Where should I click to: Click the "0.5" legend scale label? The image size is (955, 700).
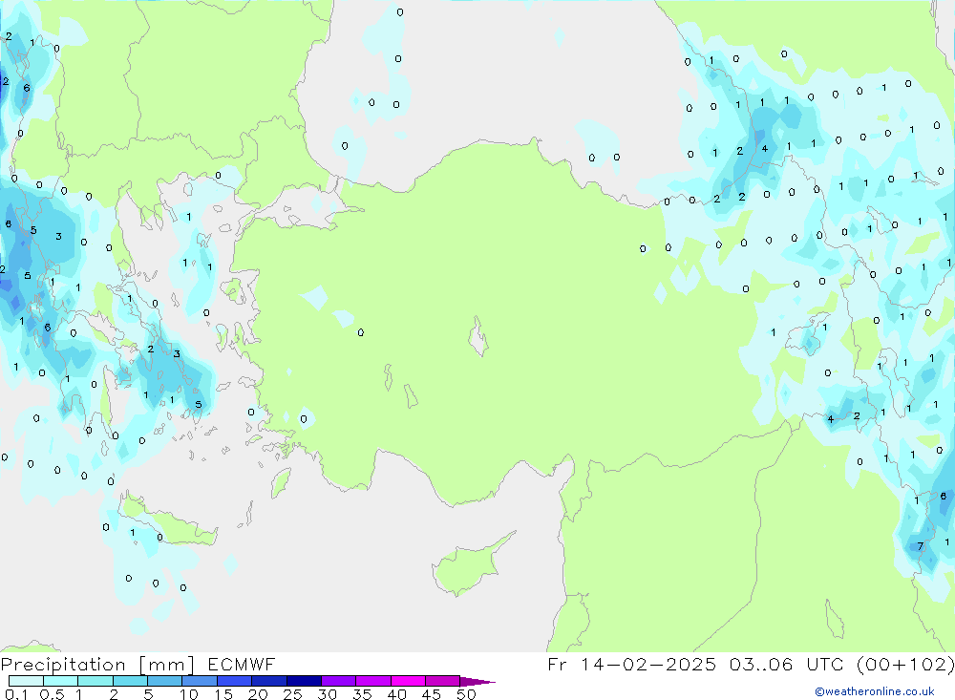click(52, 694)
